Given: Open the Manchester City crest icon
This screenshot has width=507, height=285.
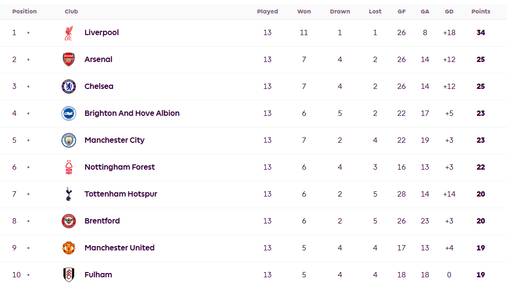Looking at the screenshot, I should click(x=69, y=140).
